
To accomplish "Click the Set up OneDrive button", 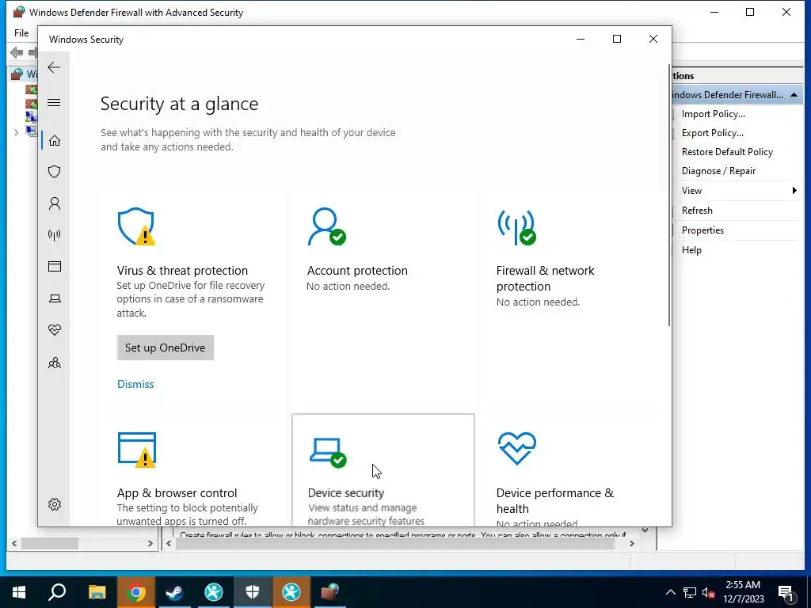I will pyautogui.click(x=165, y=348).
